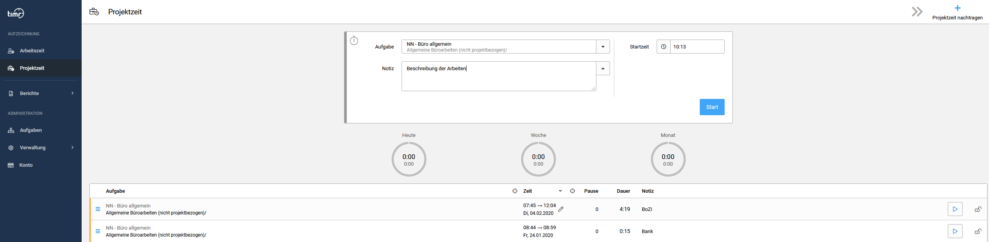
Task: Toggle the lock on the BoZi entry
Action: click(978, 209)
